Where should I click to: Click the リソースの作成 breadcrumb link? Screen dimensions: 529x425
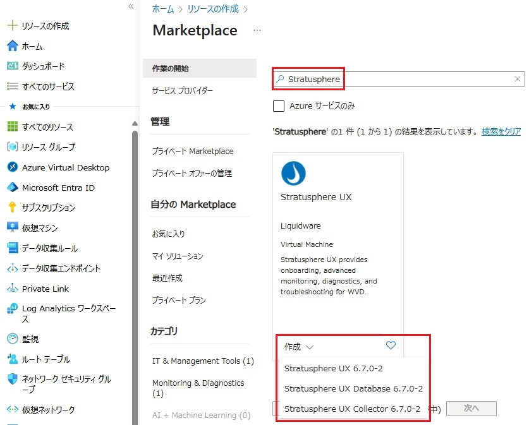(213, 9)
